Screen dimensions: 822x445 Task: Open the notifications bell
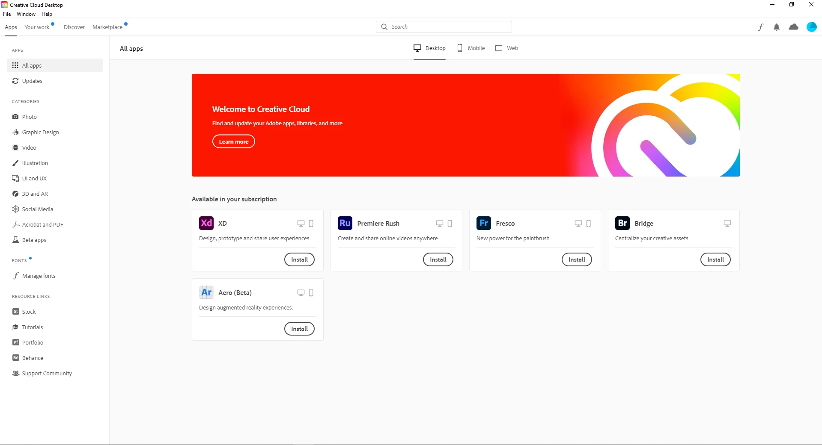[777, 27]
